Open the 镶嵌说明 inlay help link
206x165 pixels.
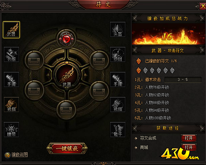[x=20, y=155]
